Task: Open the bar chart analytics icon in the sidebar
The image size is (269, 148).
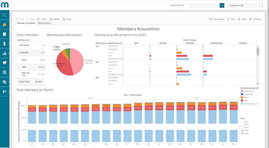Action: pyautogui.click(x=5, y=53)
